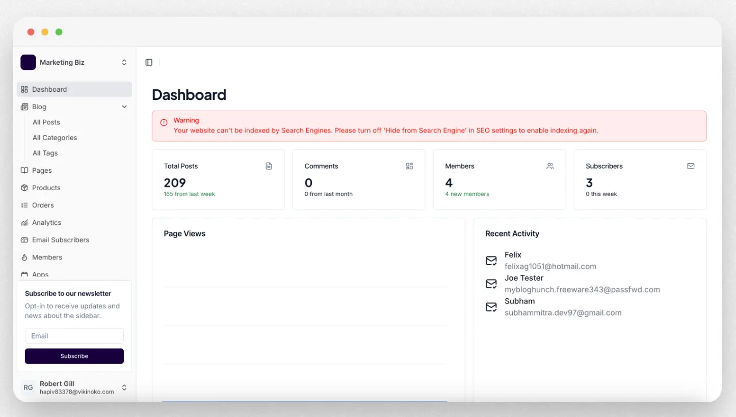Click the Joe Tester name
Image resolution: width=736 pixels, height=417 pixels.
tap(524, 278)
